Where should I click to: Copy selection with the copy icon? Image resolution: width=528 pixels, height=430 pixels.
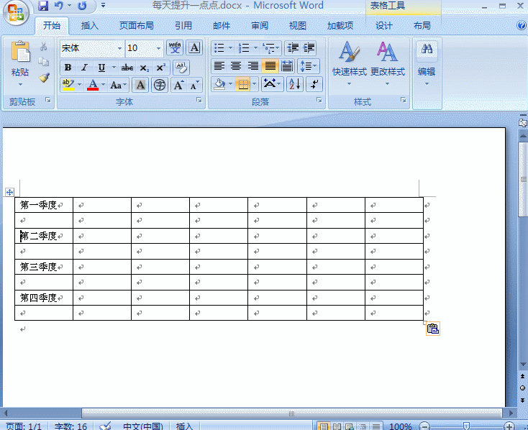point(43,62)
